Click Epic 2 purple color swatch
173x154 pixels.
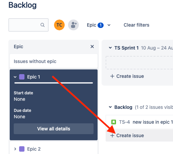click(22, 149)
